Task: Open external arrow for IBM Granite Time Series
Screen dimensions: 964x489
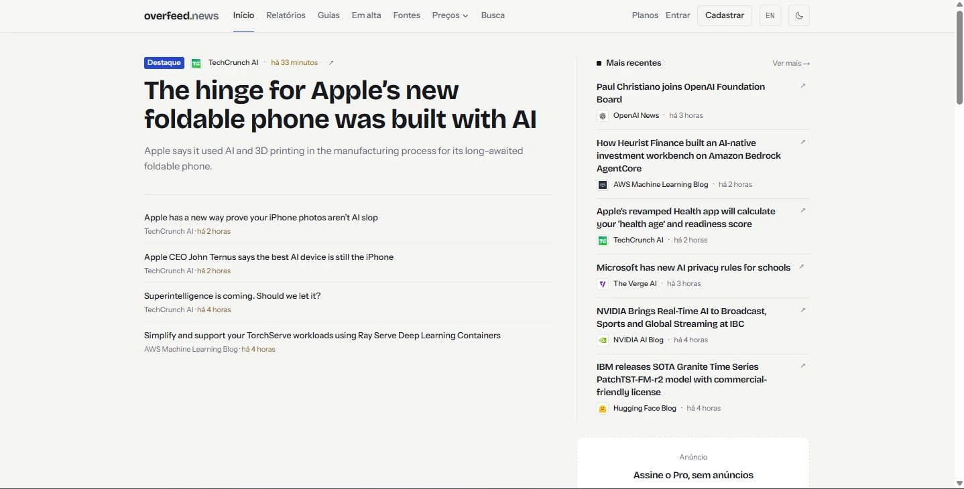Action: pyautogui.click(x=803, y=366)
